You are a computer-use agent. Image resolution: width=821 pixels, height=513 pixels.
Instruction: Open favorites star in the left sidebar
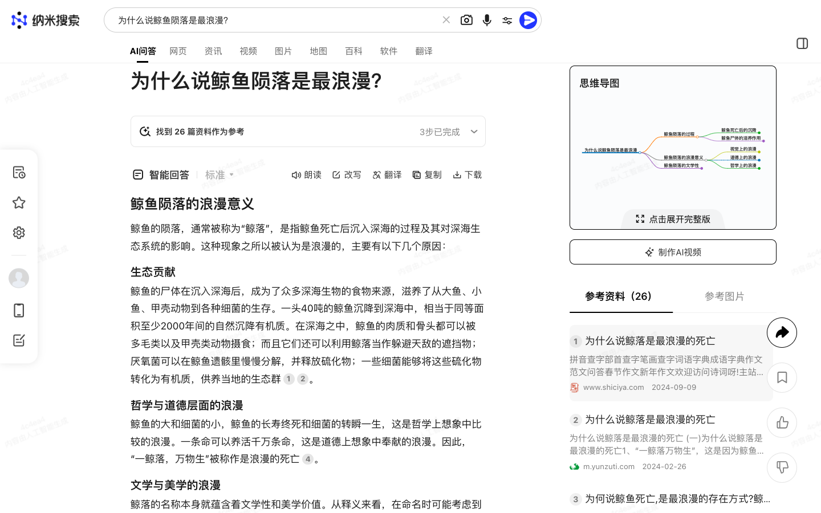tap(19, 202)
